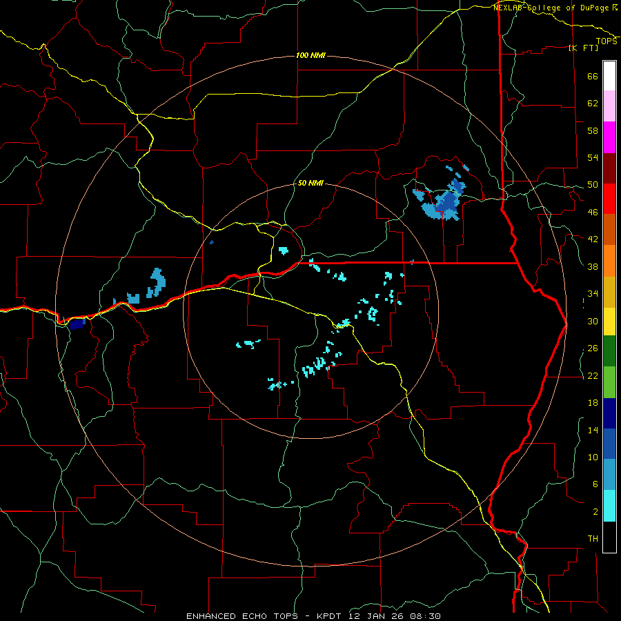Image resolution: width=621 pixels, height=621 pixels.
Task: Click the "34" legend value
Action: point(593,294)
